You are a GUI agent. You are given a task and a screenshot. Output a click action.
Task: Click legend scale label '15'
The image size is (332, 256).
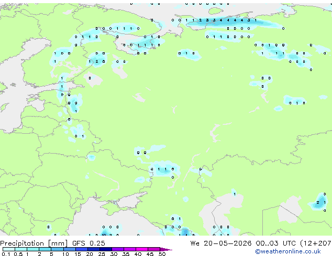(78, 254)
